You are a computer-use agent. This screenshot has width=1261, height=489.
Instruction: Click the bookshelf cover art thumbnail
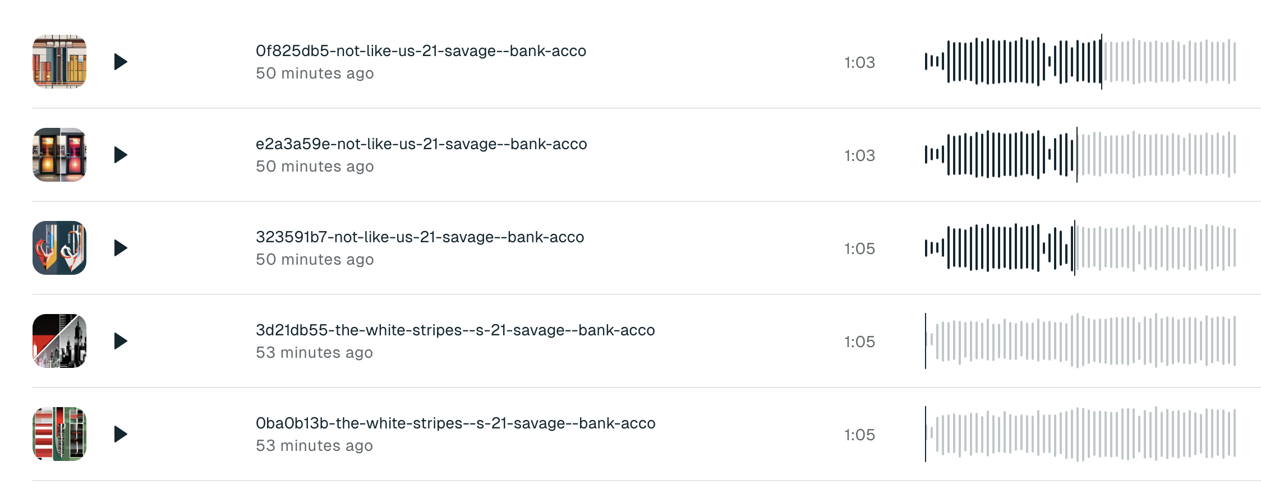59,62
